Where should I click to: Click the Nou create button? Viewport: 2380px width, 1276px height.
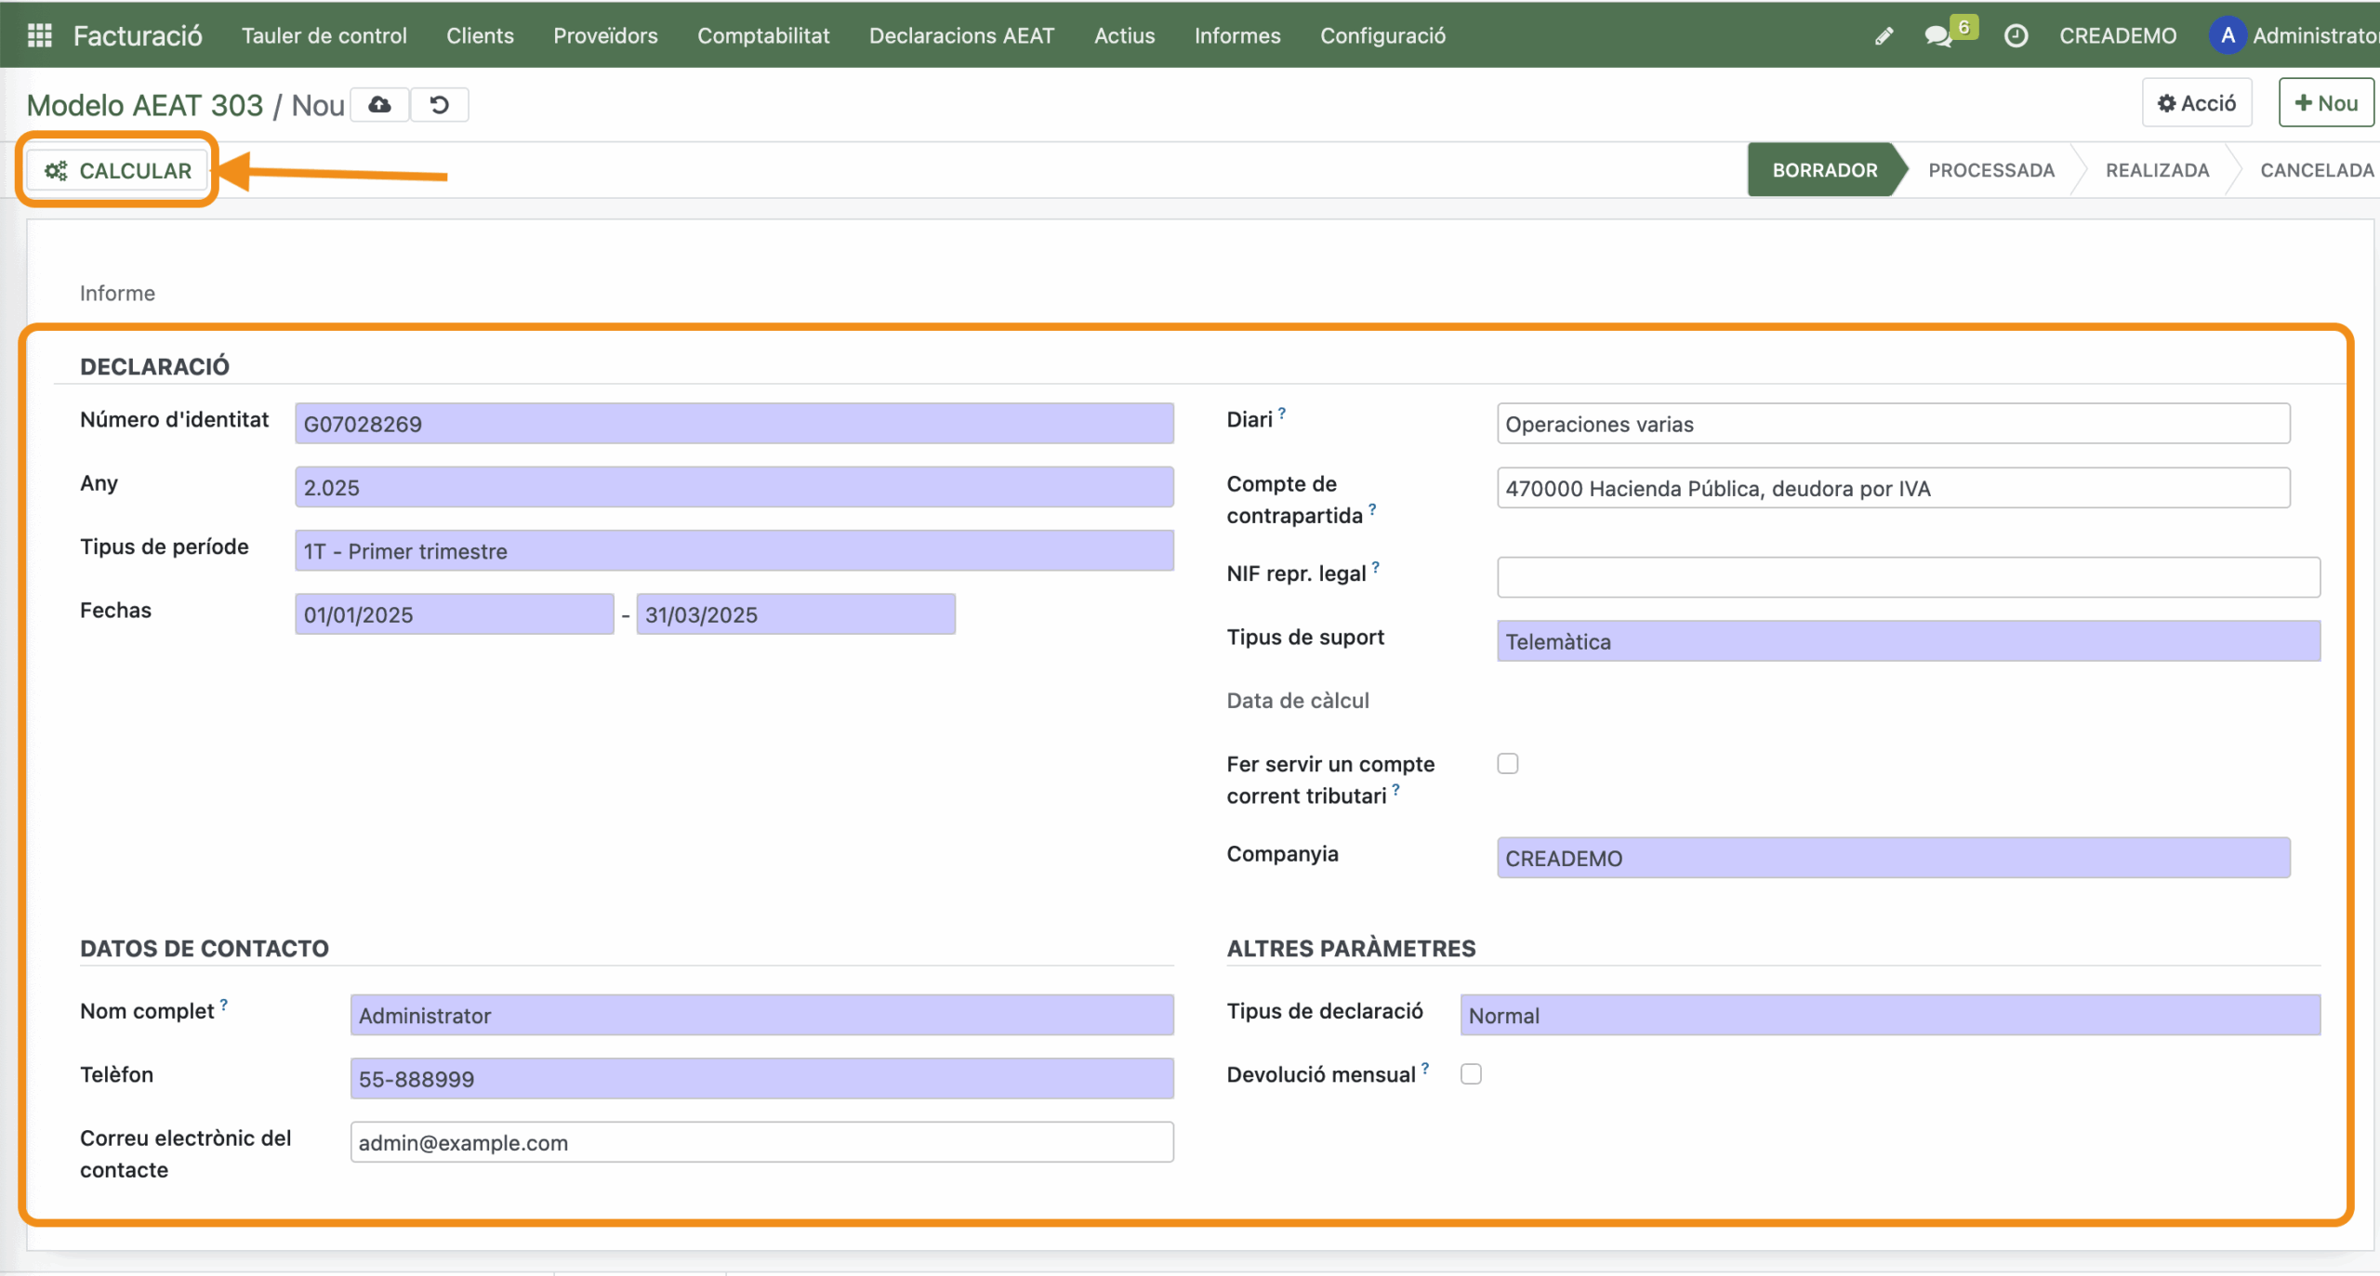coord(2325,103)
